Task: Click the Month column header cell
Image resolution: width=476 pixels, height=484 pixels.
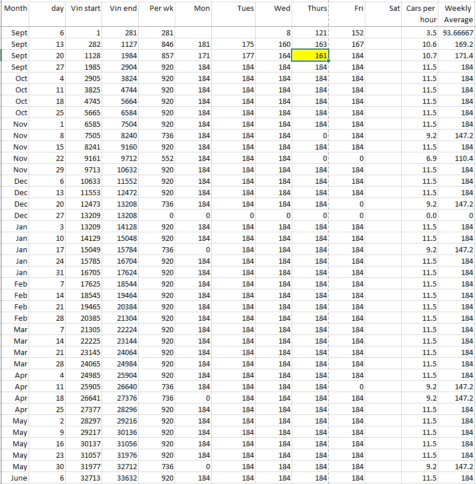Action: [x=15, y=9]
